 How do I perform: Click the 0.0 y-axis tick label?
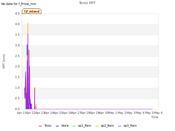point(17,109)
